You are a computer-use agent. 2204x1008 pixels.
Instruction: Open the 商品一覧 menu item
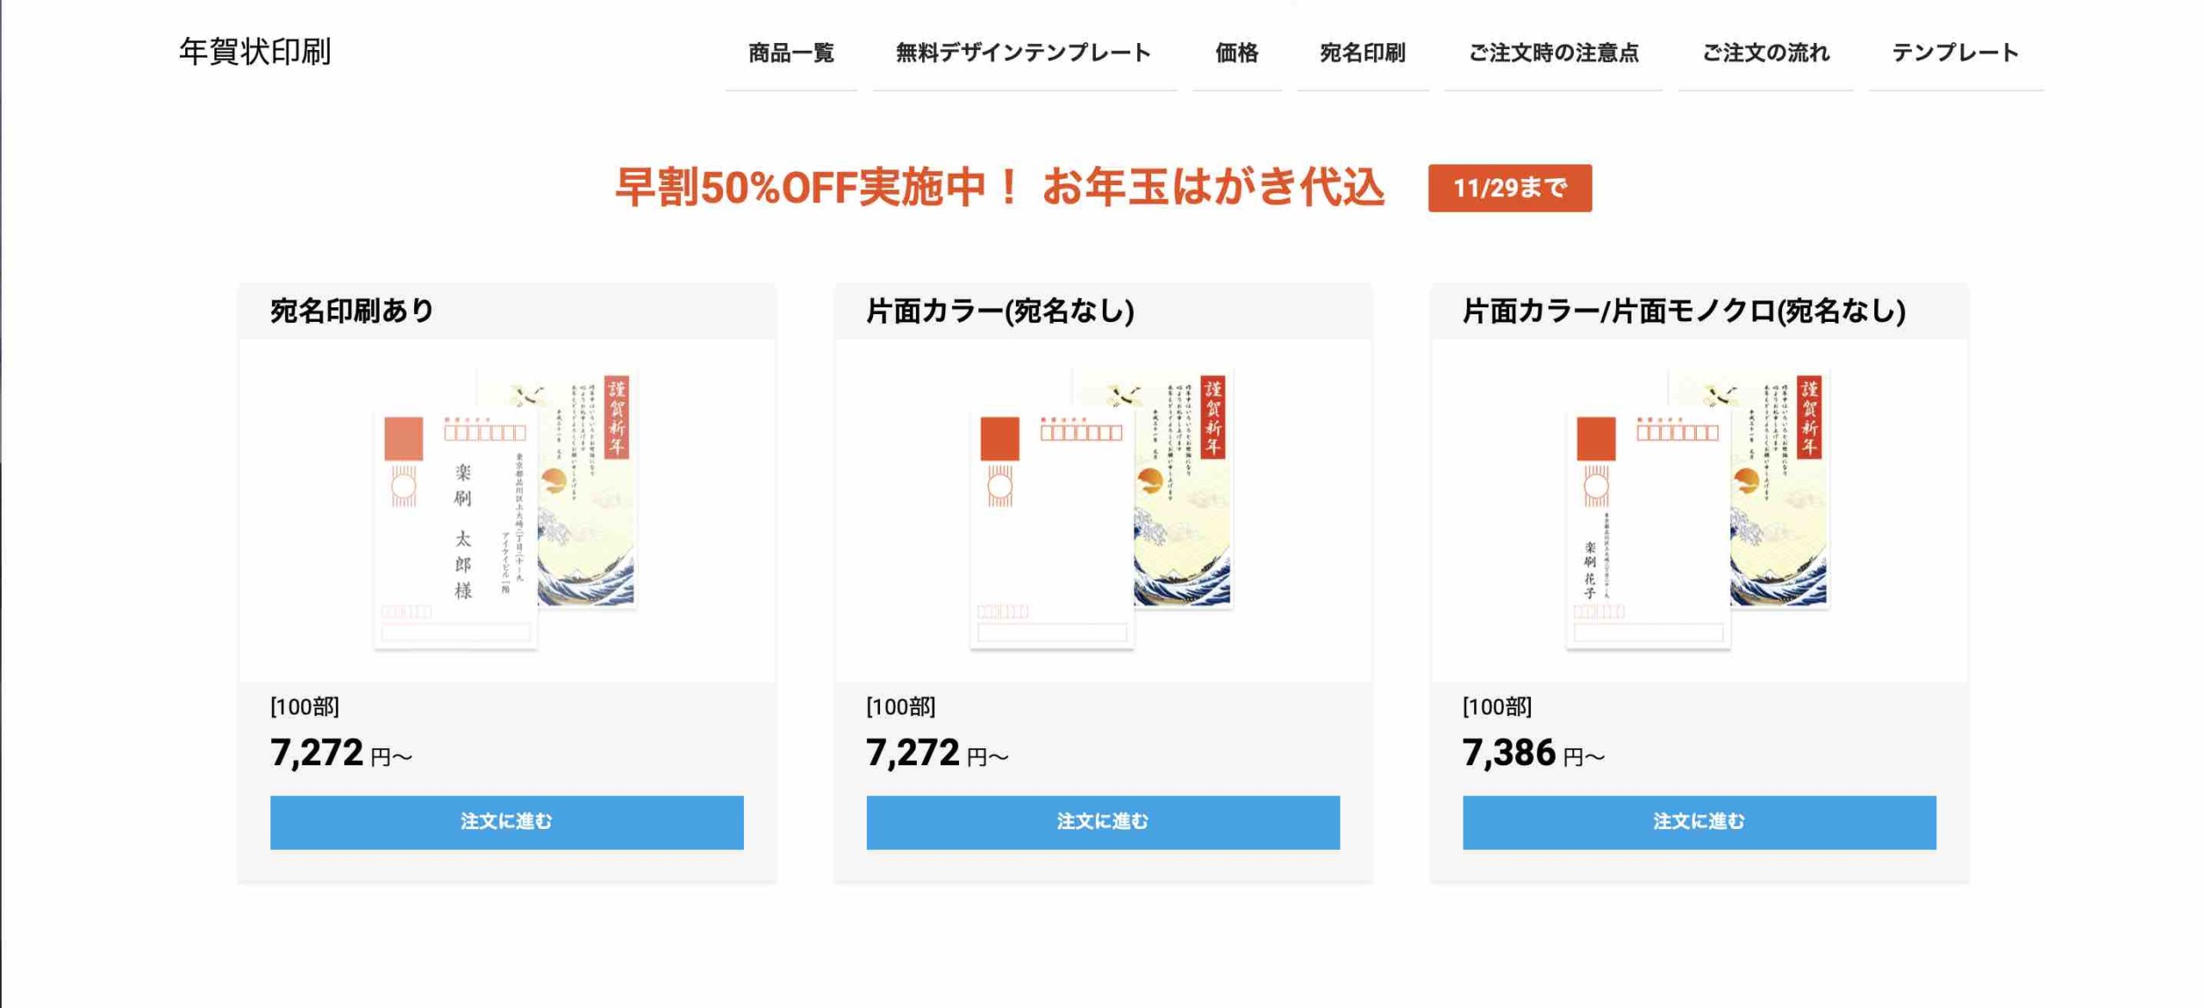click(x=792, y=53)
